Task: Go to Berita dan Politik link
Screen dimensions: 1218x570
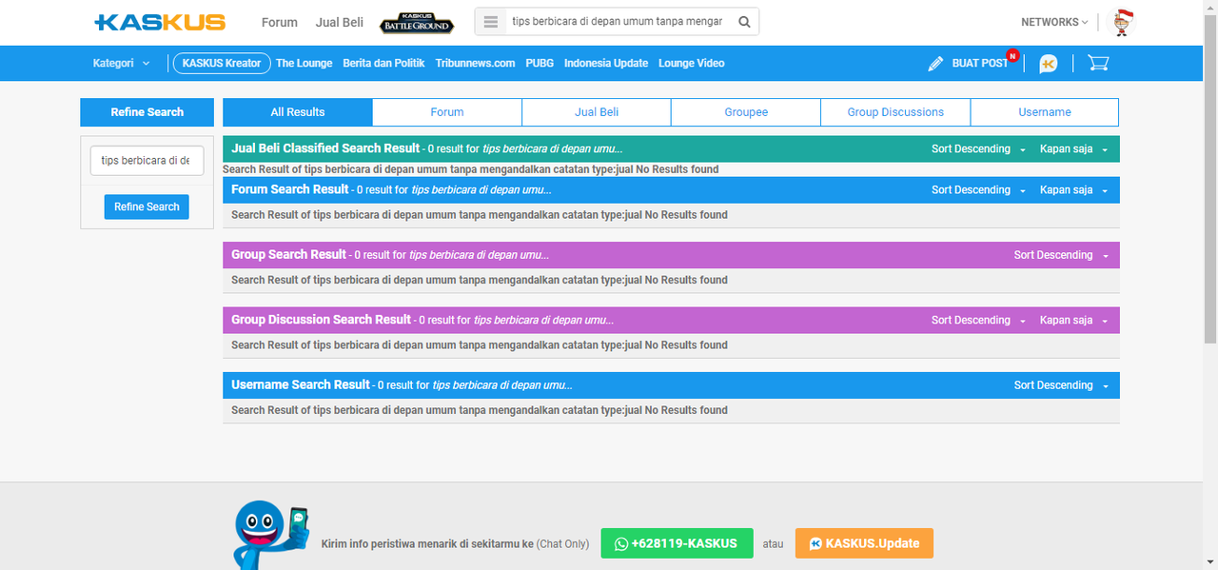Action: tap(383, 64)
